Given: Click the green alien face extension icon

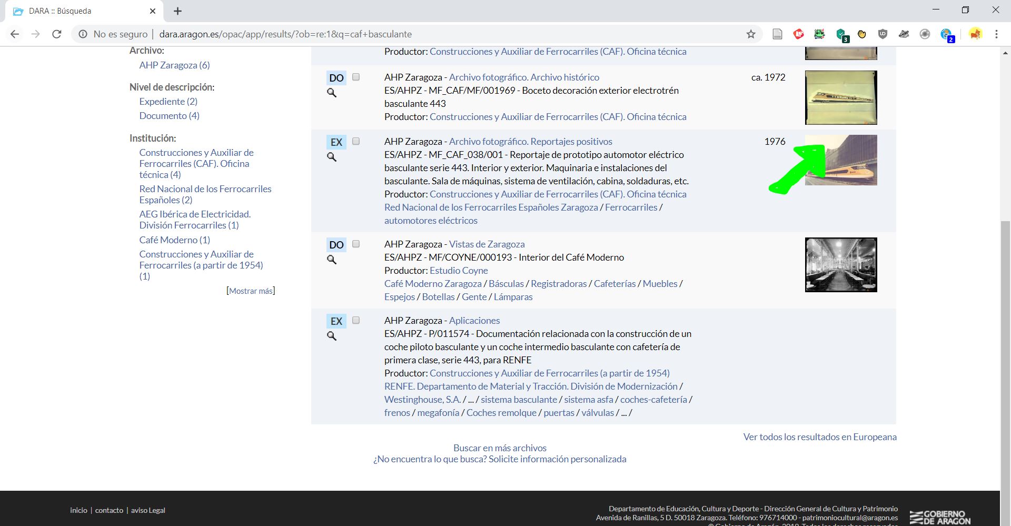Looking at the screenshot, I should [819, 34].
